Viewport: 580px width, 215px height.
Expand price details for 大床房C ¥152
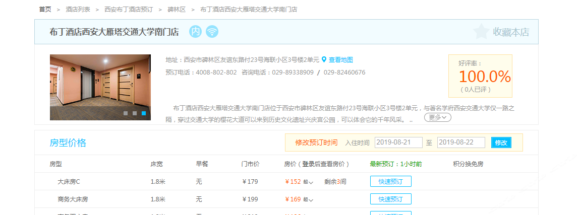click(311, 182)
